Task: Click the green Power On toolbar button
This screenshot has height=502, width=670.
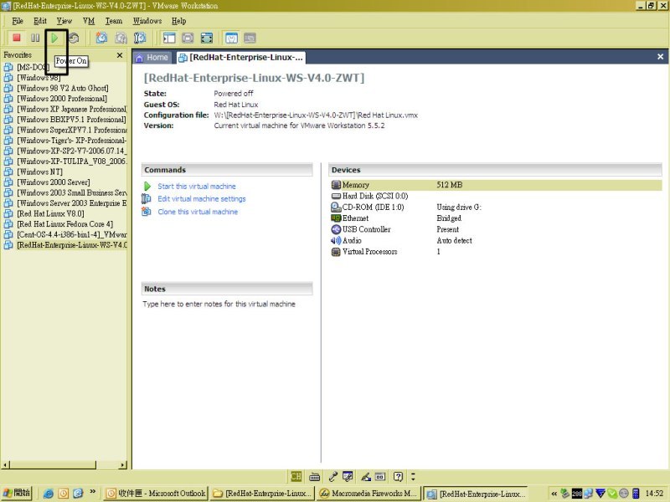Action: (x=54, y=38)
